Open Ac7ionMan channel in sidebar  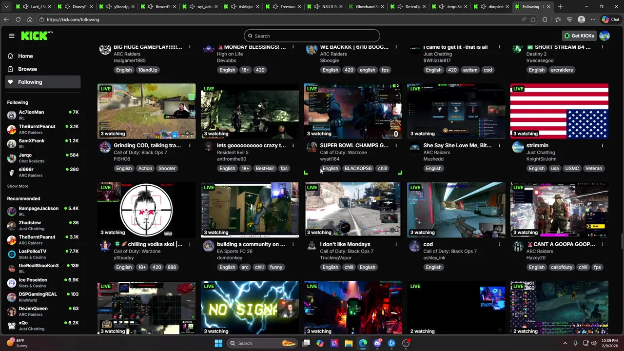coord(43,115)
